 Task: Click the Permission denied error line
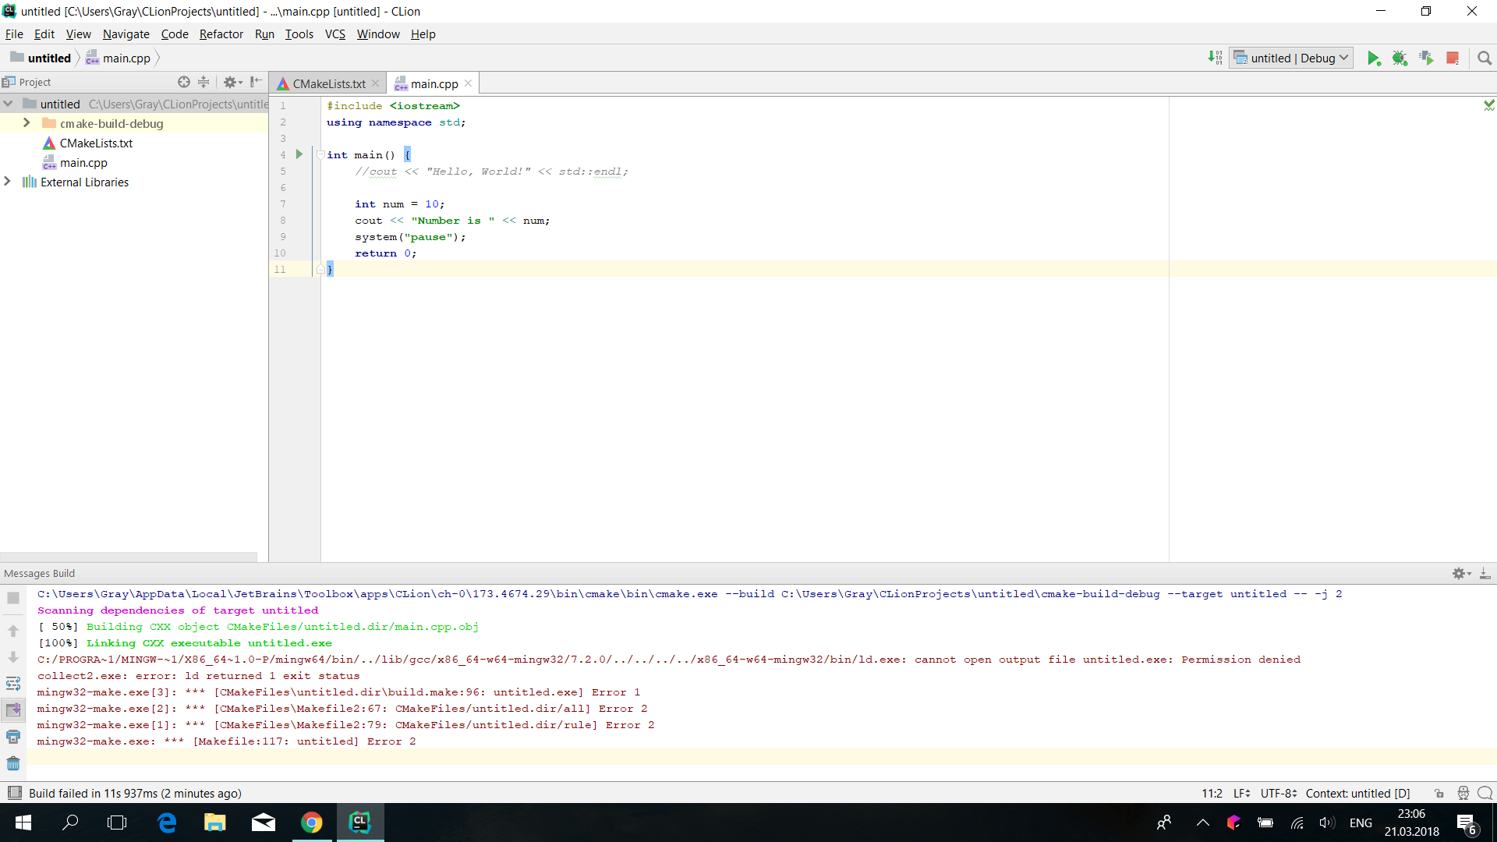[669, 659]
